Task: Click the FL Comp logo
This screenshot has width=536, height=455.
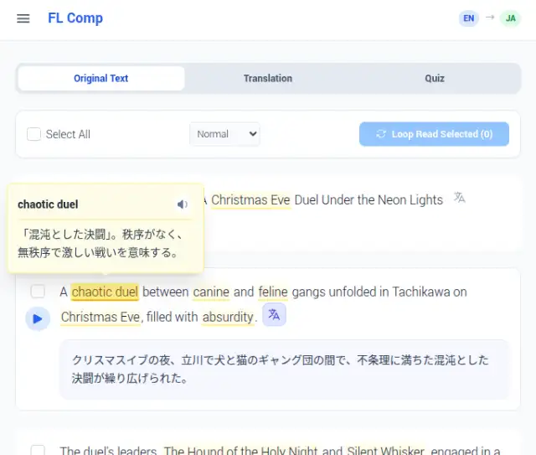Action: click(x=75, y=18)
